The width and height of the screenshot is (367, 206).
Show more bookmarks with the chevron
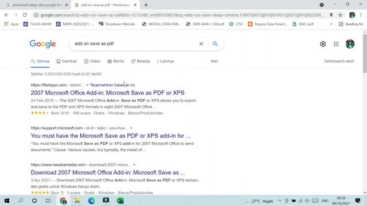coord(331,24)
